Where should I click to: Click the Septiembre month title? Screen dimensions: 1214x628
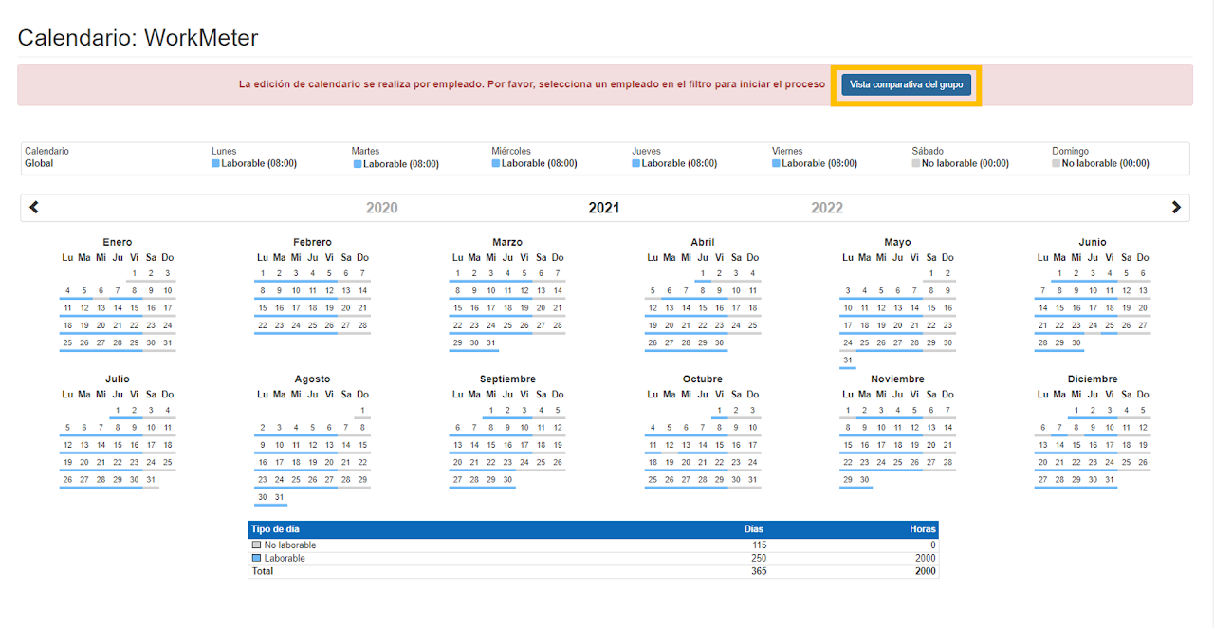click(507, 379)
